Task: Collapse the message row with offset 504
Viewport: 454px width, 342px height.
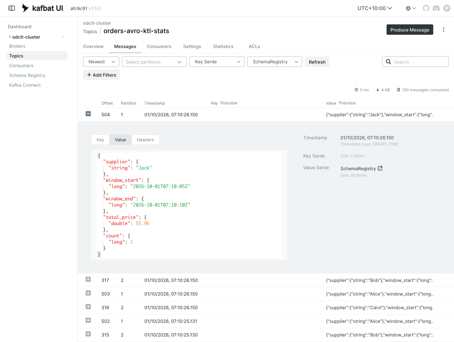Action: pyautogui.click(x=88, y=114)
